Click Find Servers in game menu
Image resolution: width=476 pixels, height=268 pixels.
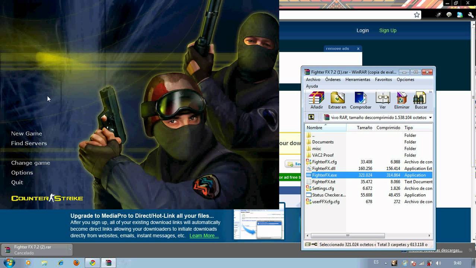[x=29, y=143]
